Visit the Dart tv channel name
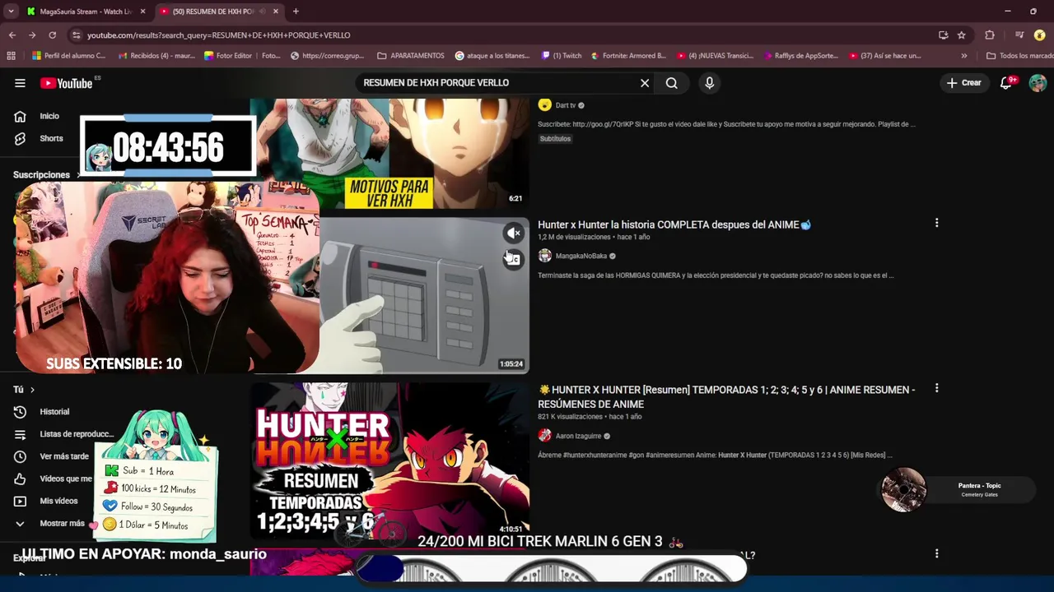This screenshot has height=592, width=1054. pos(566,105)
